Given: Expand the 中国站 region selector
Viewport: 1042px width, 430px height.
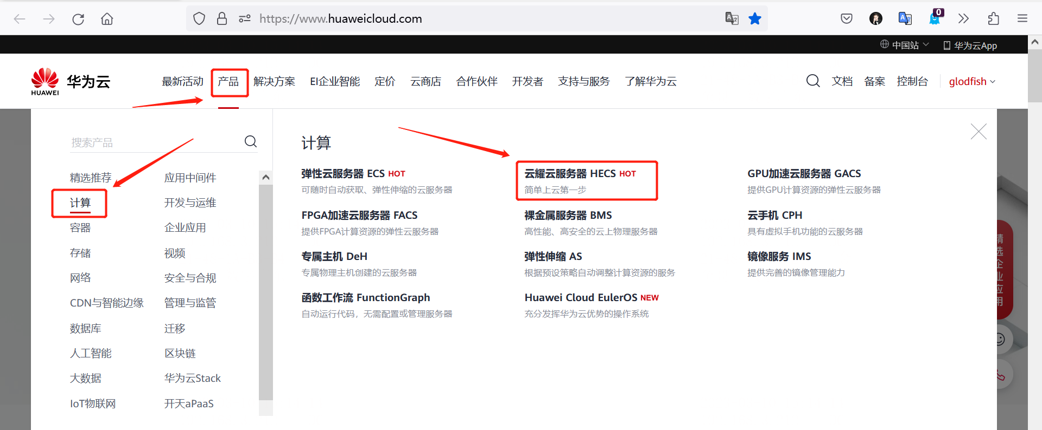Looking at the screenshot, I should coord(905,45).
